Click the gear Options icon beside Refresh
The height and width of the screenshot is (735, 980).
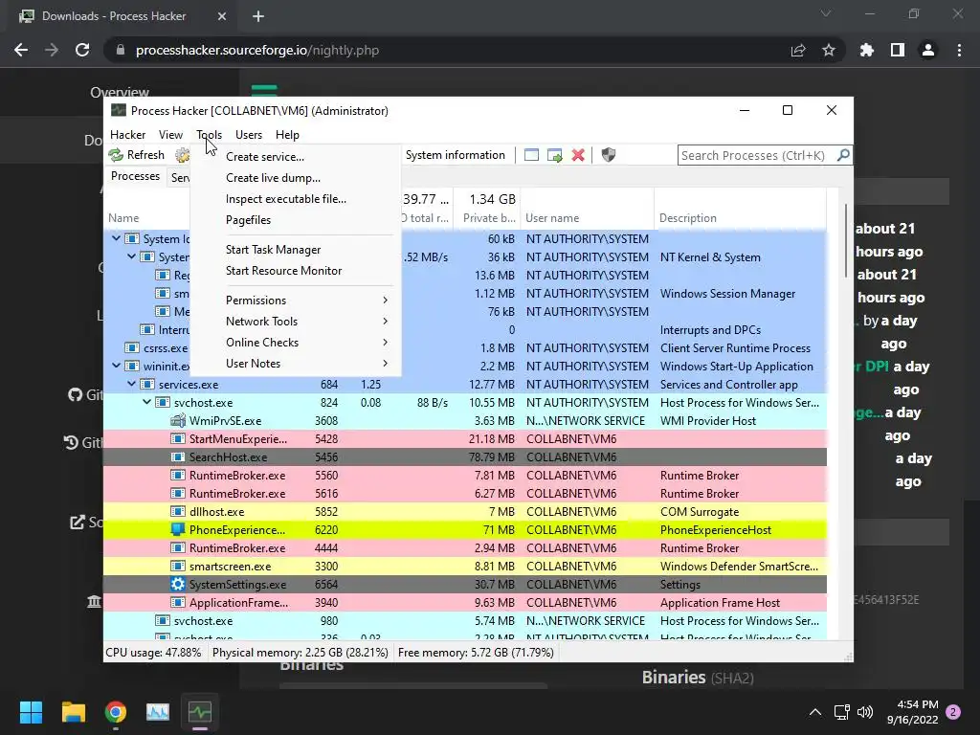182,155
